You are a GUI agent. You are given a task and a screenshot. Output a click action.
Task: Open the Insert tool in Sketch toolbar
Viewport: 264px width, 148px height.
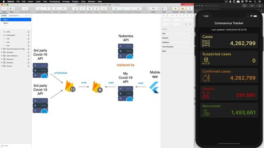point(4,9)
